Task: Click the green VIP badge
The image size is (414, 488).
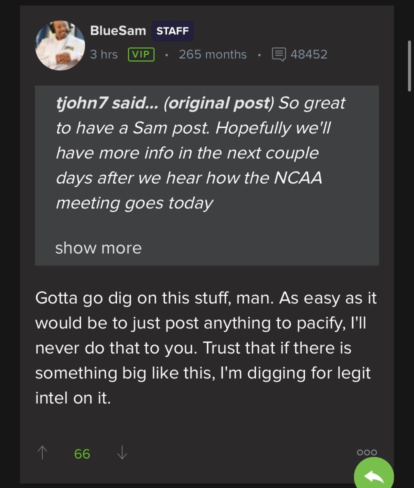Action: click(x=141, y=54)
